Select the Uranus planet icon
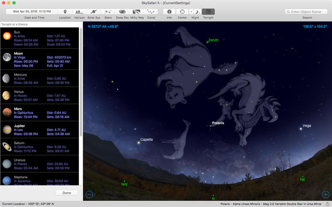The height and width of the screenshot is (207, 332). [x=7, y=164]
